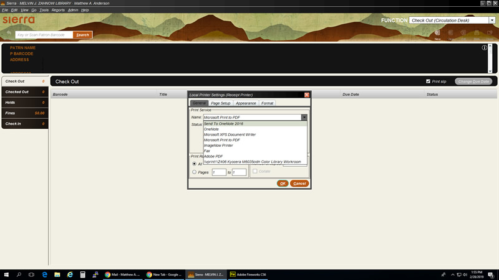Image resolution: width=499 pixels, height=280 pixels.
Task: Click the Pages from-number field
Action: [x=219, y=172]
